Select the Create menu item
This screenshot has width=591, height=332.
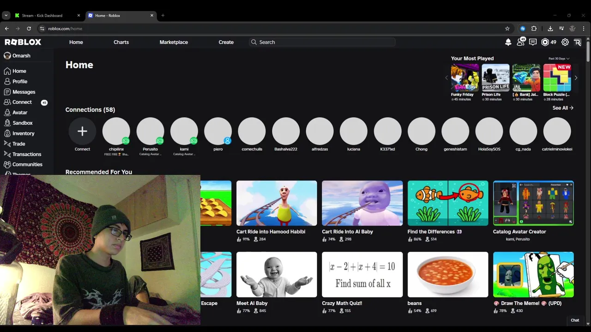pyautogui.click(x=226, y=42)
